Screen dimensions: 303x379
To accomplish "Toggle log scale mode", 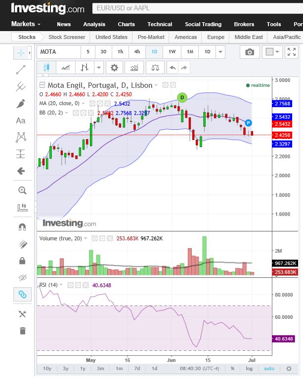I will point(249,369).
